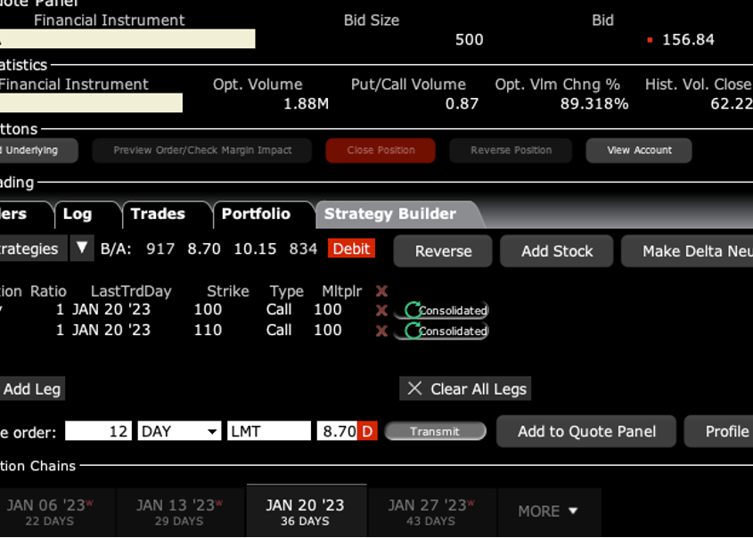
Task: Remove the 110 strike call leg
Action: tap(381, 330)
